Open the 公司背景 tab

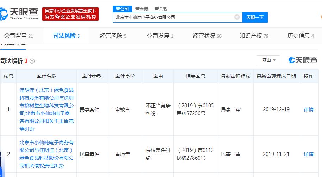click(18, 36)
